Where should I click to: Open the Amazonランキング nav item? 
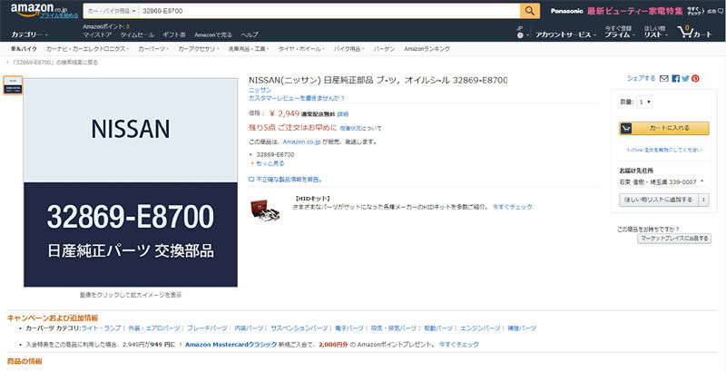pos(427,49)
